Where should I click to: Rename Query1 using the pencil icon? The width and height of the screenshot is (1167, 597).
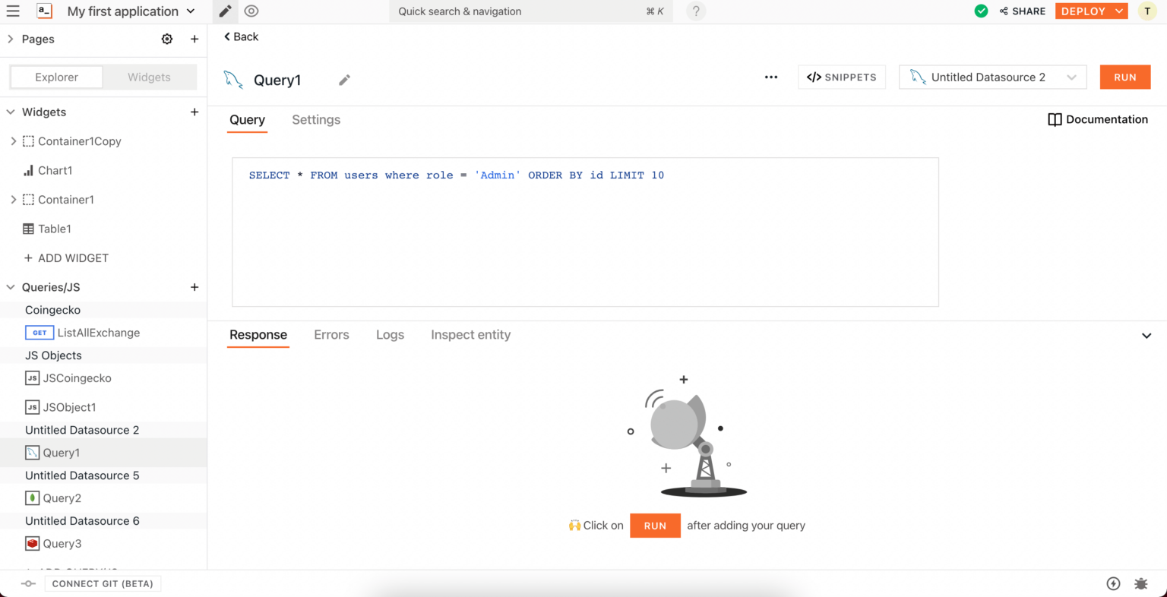click(344, 80)
